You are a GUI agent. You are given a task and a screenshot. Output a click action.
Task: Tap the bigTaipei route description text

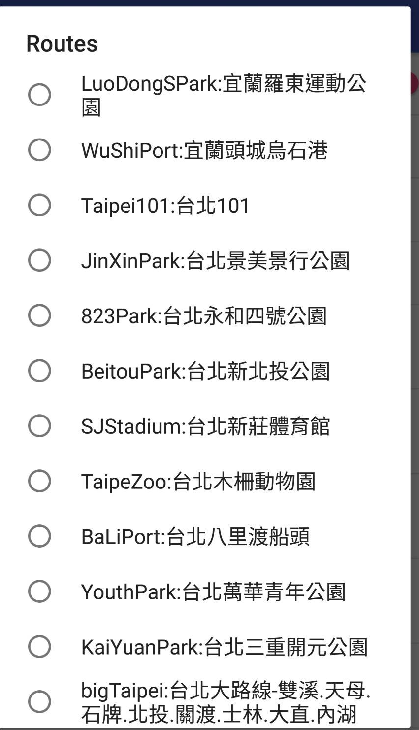click(226, 702)
